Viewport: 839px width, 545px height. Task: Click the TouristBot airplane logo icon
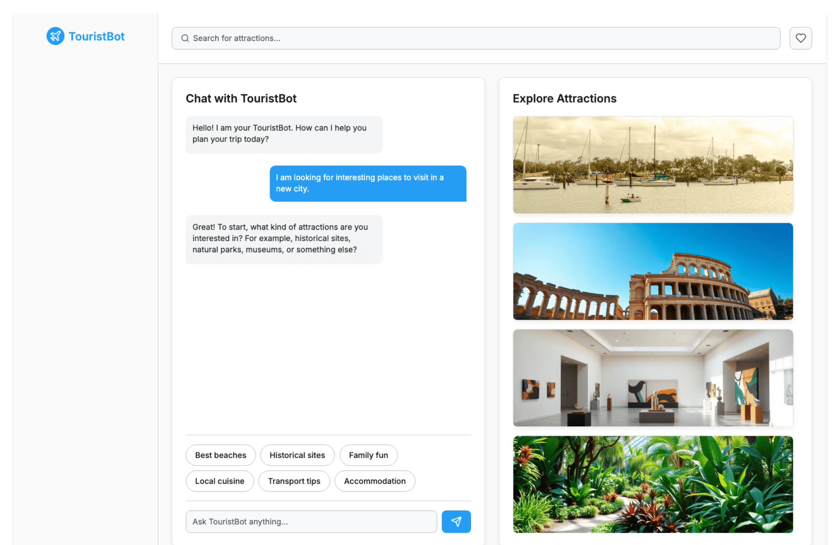(x=55, y=36)
